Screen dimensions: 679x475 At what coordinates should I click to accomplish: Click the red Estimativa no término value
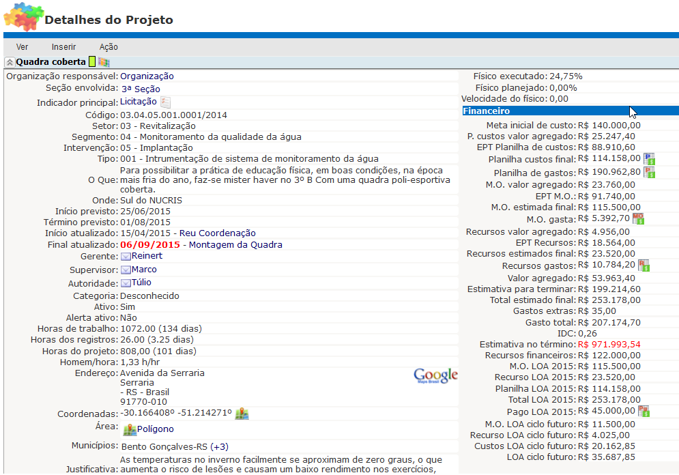coord(609,345)
